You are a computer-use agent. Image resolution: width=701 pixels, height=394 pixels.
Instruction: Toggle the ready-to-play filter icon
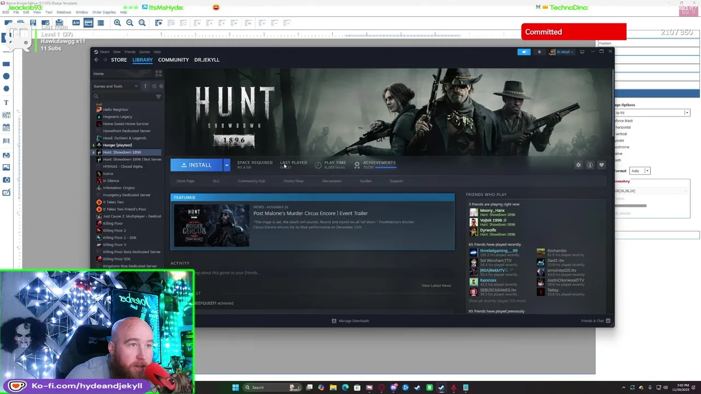pyautogui.click(x=160, y=86)
